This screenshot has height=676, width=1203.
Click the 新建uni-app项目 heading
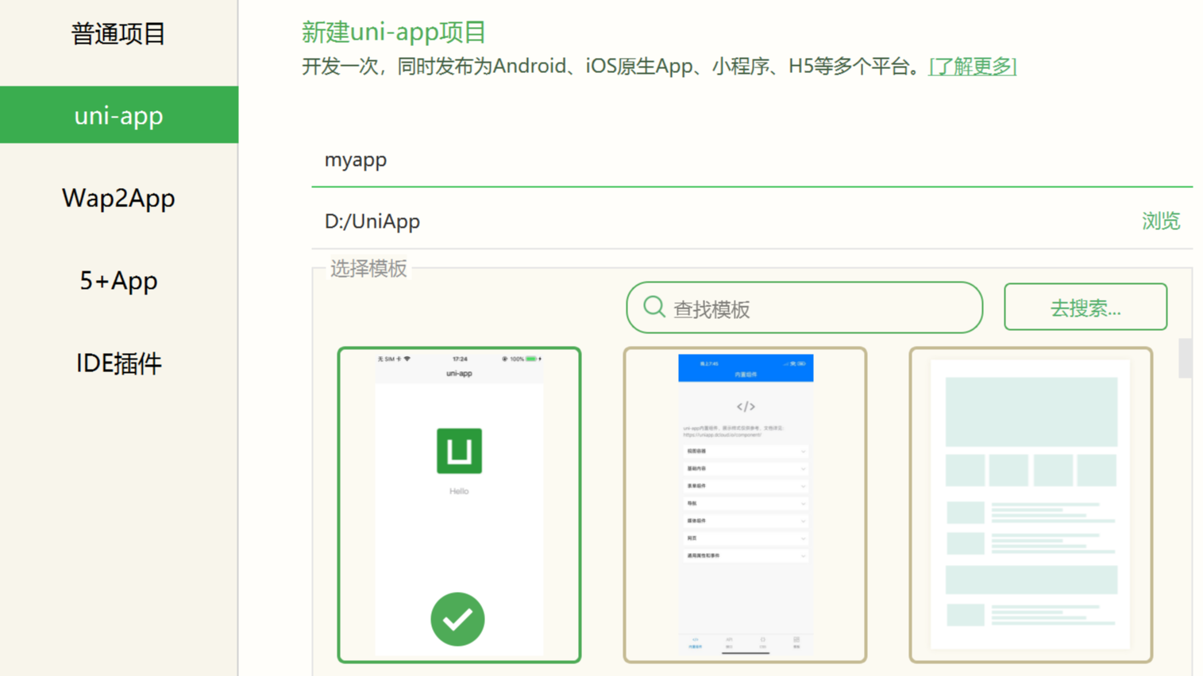pos(393,32)
